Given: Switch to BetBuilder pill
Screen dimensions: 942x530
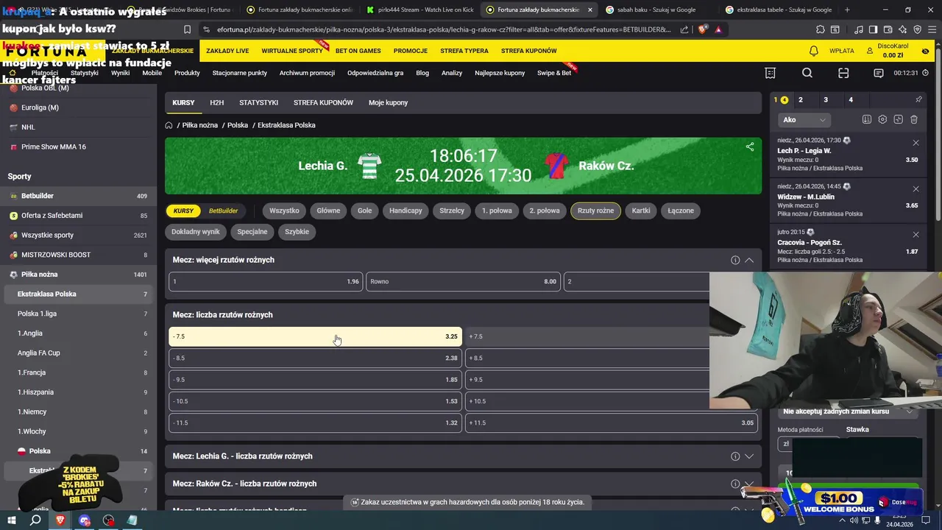Looking at the screenshot, I should point(223,211).
